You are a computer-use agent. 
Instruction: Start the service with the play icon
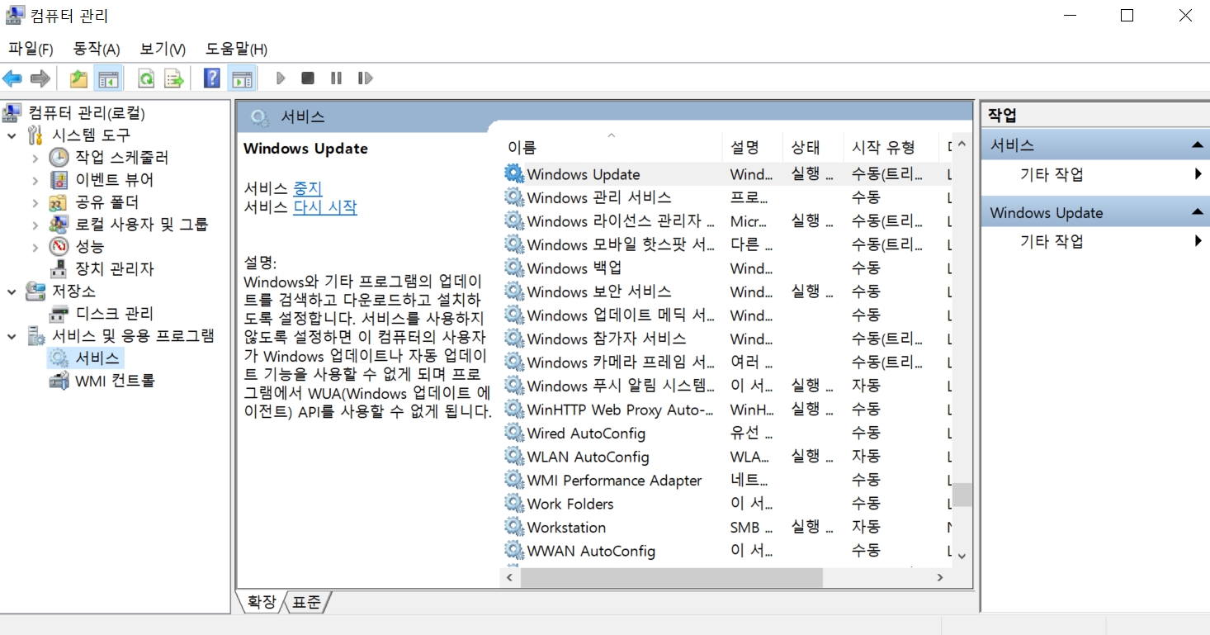tap(281, 78)
